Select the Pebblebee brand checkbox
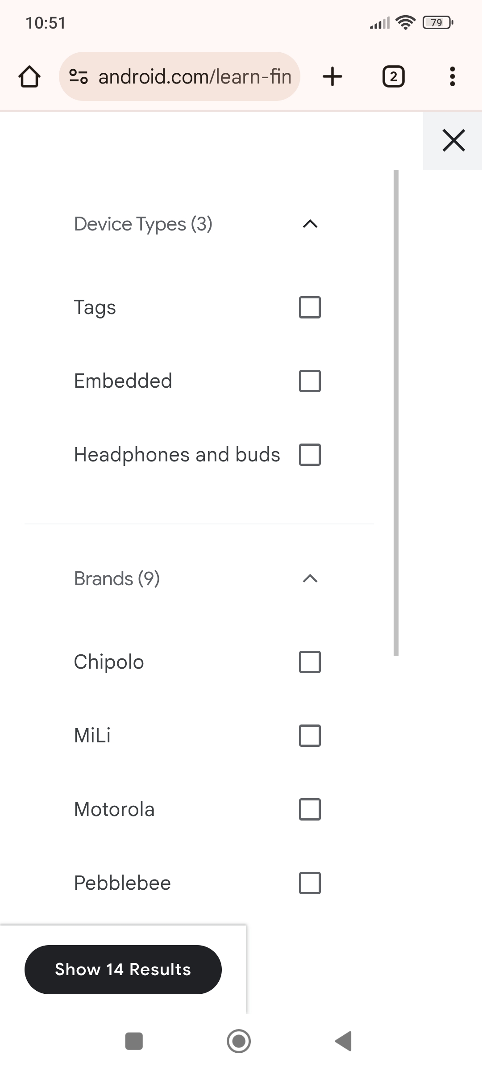 310,883
